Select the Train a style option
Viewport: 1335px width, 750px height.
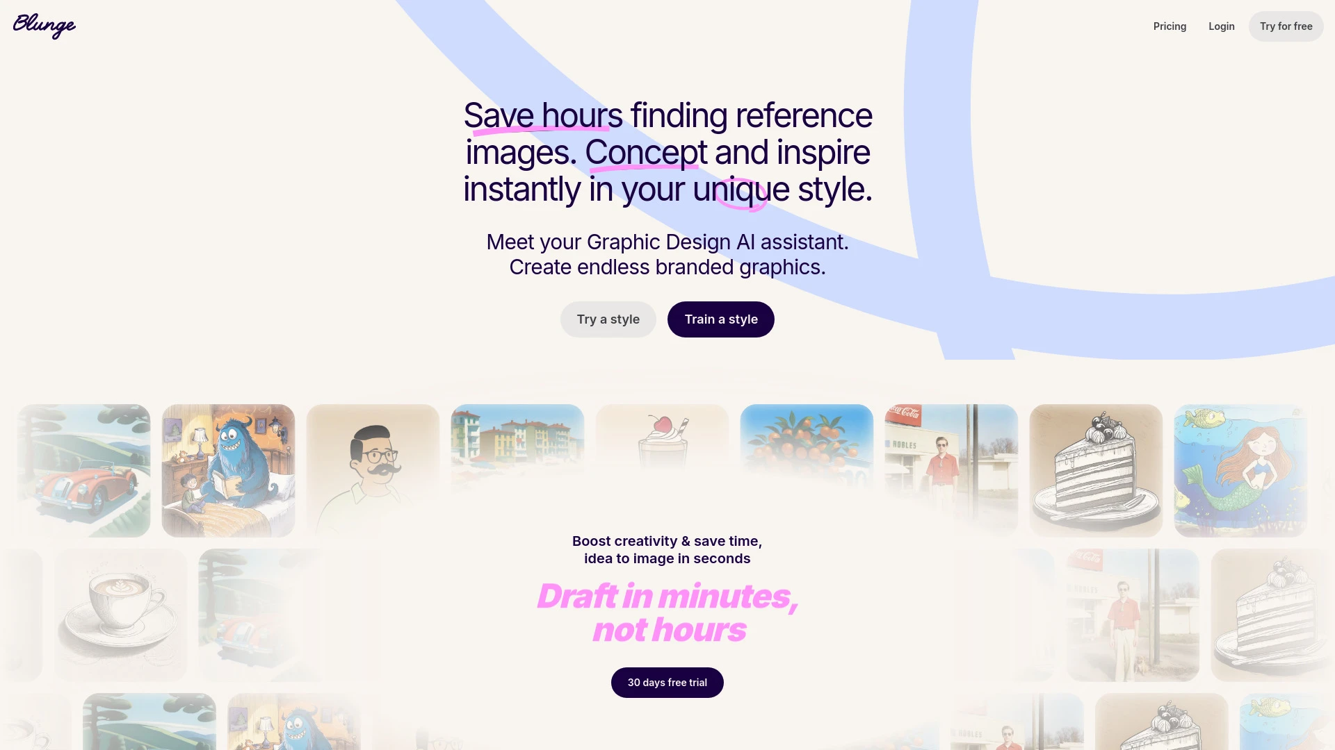point(720,319)
